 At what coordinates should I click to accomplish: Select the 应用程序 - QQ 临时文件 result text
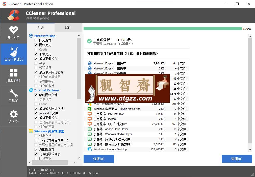tap(110, 124)
